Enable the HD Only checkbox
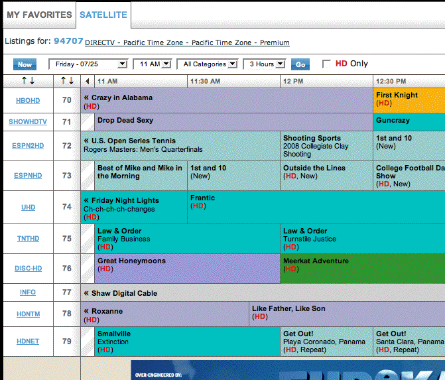The image size is (445, 380). click(x=326, y=64)
